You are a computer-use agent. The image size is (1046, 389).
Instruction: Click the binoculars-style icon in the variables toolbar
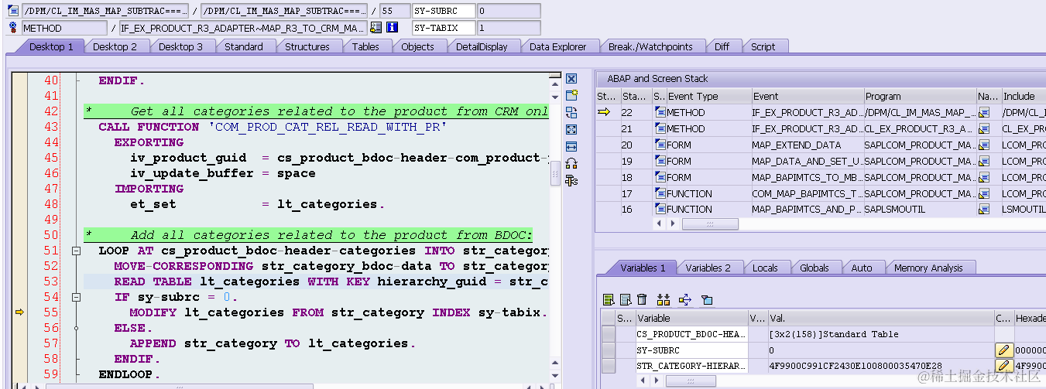pyautogui.click(x=663, y=299)
